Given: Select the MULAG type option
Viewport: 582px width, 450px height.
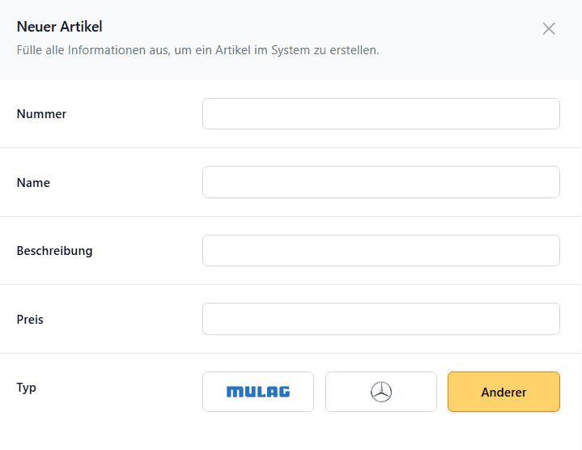Looking at the screenshot, I should point(258,392).
